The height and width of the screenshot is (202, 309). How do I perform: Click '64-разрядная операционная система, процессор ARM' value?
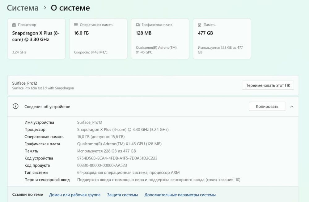pos(128,172)
